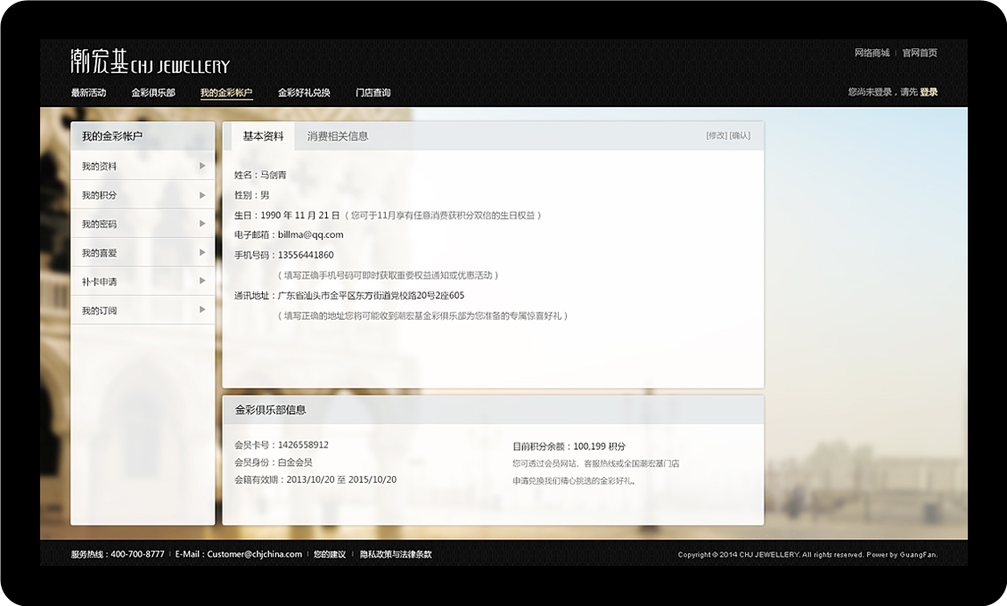Viewport: 1007px width, 606px height.
Task: Visit 网络商城 online store link
Action: click(x=872, y=53)
